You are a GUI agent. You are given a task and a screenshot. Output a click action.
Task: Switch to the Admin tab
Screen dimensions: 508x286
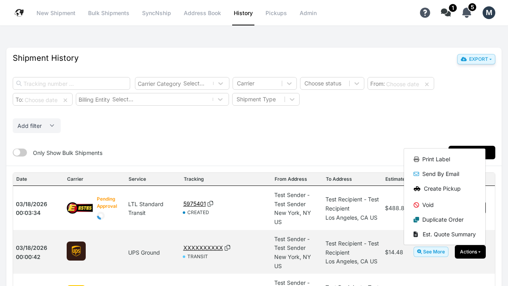[x=308, y=13]
